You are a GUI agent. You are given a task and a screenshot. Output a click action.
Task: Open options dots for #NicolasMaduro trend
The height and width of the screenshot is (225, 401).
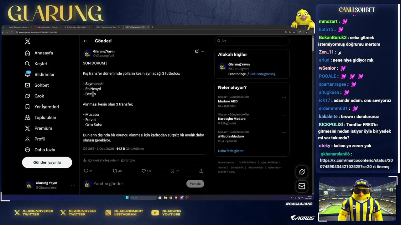[x=284, y=132]
